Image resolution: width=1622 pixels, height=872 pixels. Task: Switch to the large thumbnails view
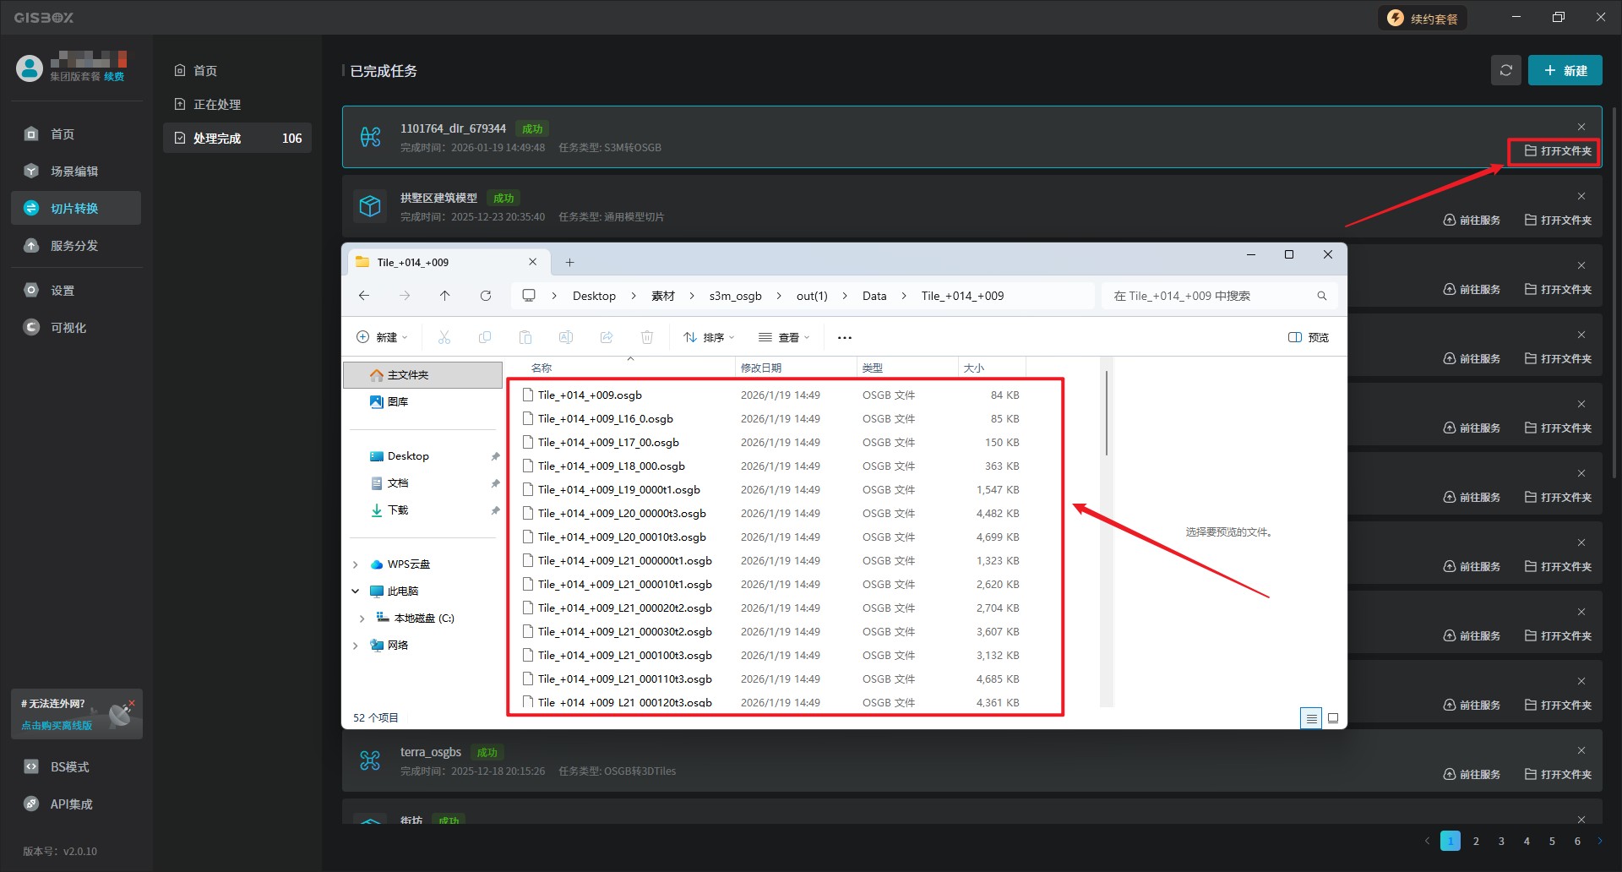(x=1333, y=718)
